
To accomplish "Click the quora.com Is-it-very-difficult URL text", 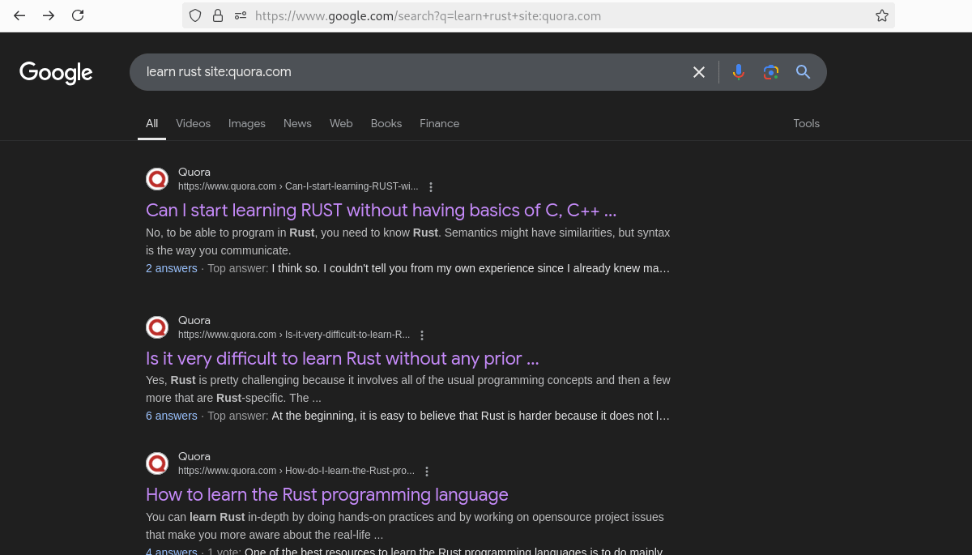I will click(x=294, y=335).
